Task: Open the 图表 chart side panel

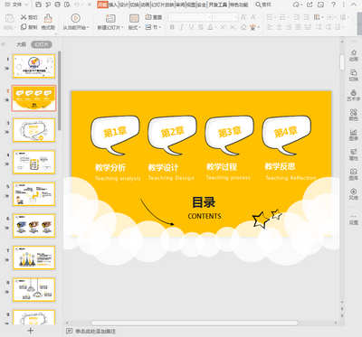Action: [x=354, y=135]
